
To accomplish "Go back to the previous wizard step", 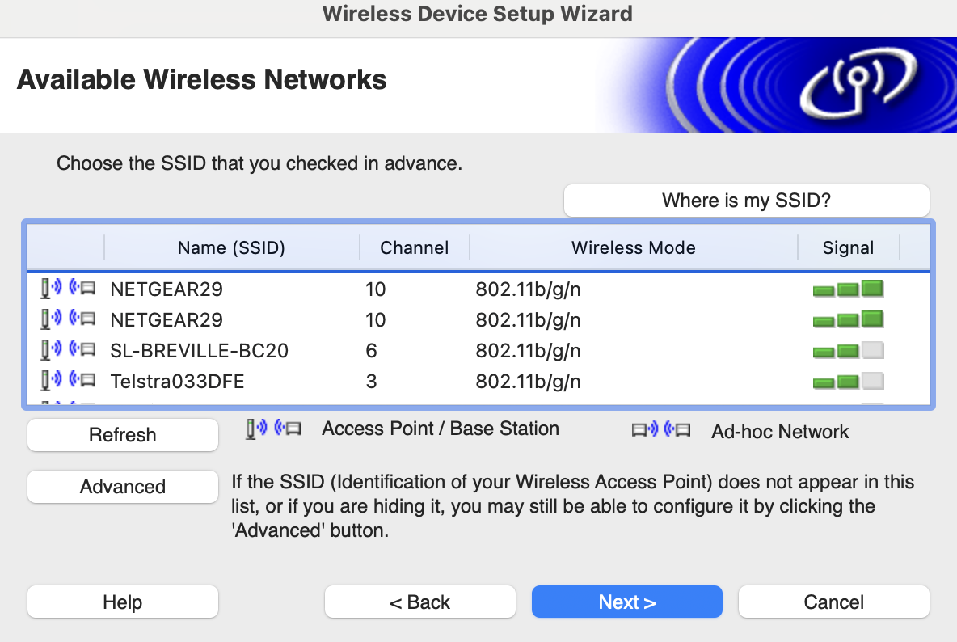I will click(x=419, y=602).
